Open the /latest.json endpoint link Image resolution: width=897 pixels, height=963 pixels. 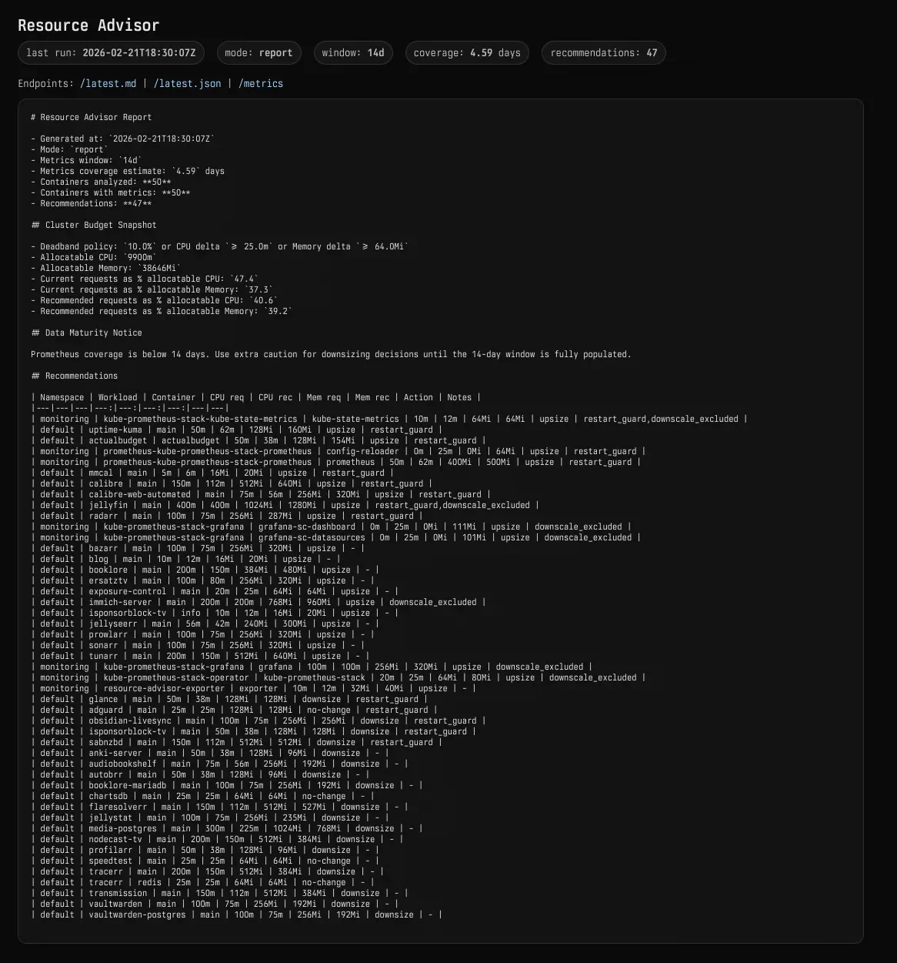click(x=187, y=83)
